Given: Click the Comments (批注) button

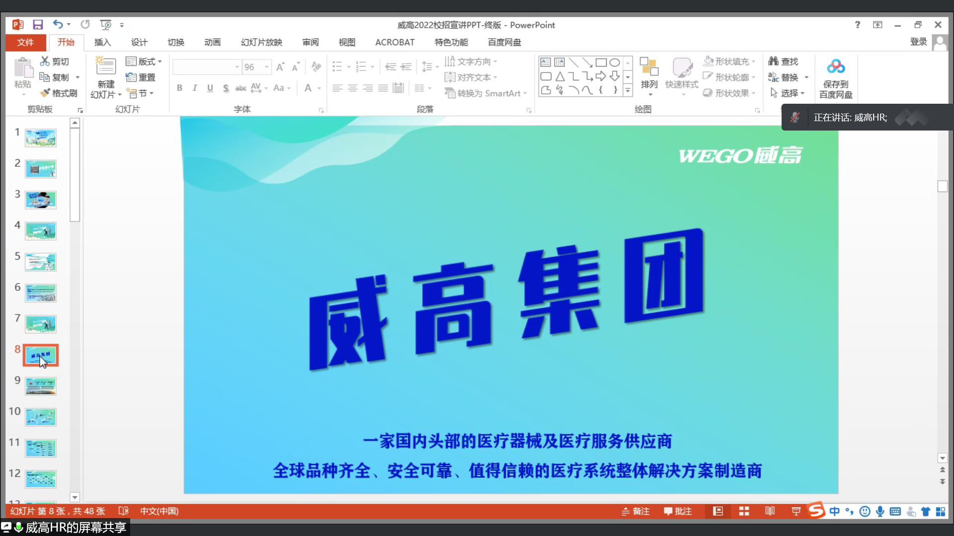Looking at the screenshot, I should click(x=678, y=511).
